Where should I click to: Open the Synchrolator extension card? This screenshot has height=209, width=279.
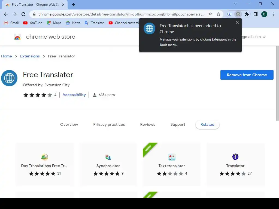click(x=108, y=164)
